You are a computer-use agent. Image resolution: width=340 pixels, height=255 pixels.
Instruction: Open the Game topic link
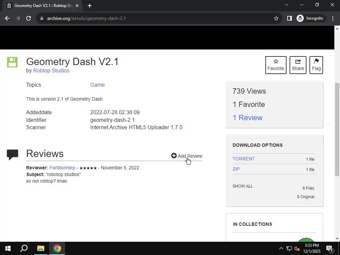[x=97, y=85]
